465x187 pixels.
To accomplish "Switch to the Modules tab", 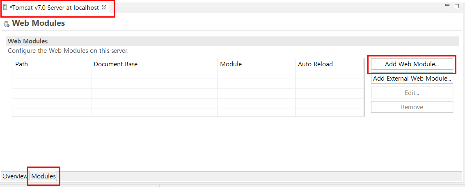I will coord(44,176).
